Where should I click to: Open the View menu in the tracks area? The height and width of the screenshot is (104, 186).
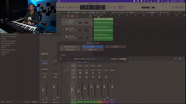click(x=84, y=12)
